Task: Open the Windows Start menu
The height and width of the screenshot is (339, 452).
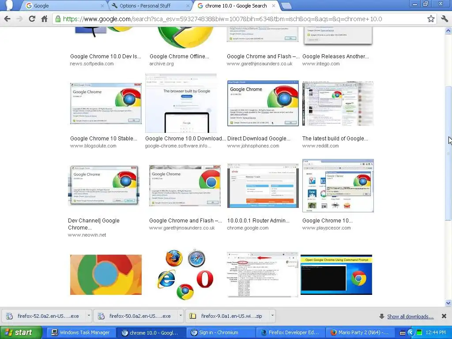Action: pos(20,333)
